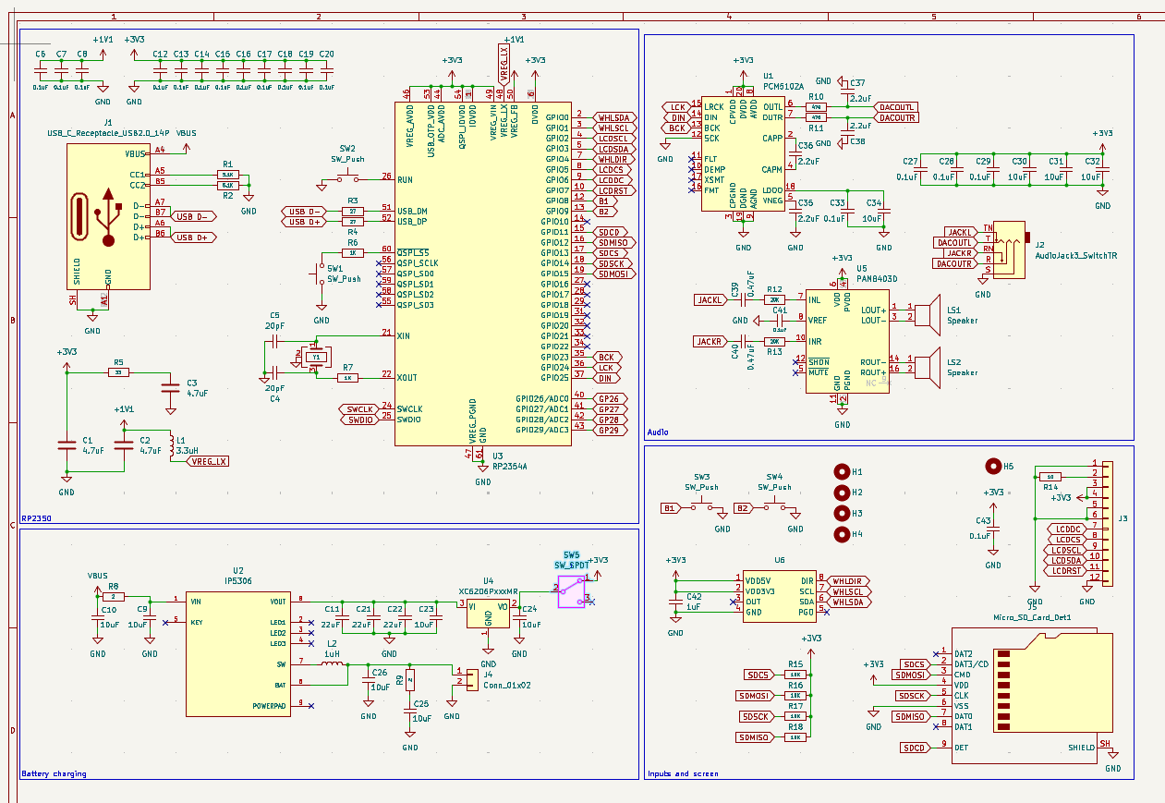Click the SDMISO label beside R18
This screenshot has width=1165, height=803.
click(755, 737)
